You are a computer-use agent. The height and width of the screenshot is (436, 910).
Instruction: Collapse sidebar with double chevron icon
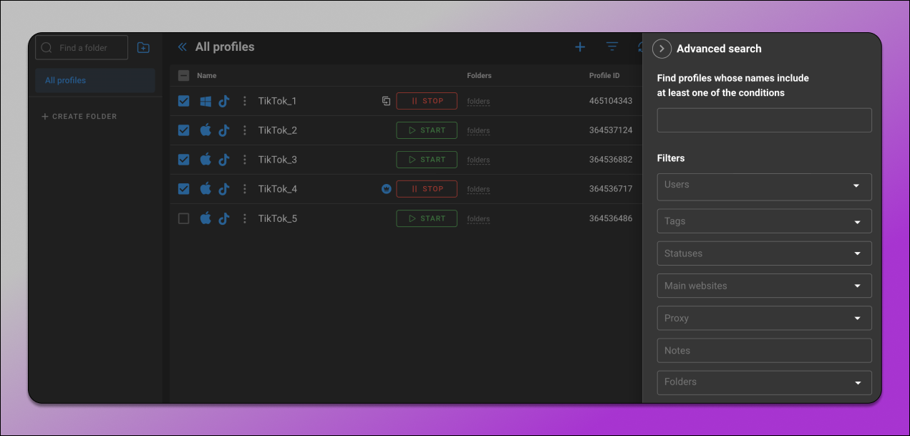182,47
